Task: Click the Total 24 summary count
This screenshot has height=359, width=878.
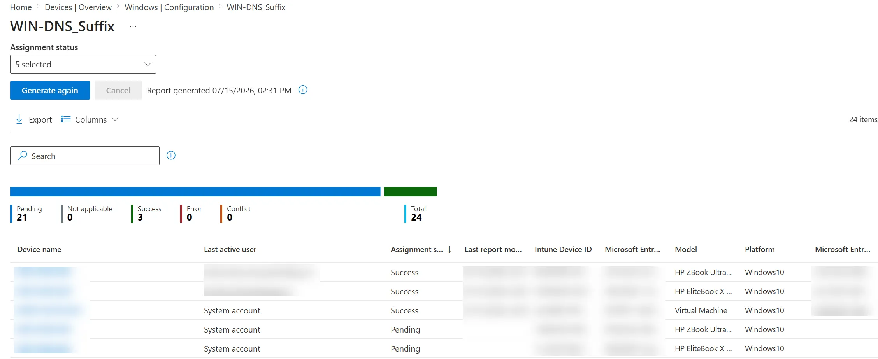Action: click(416, 213)
